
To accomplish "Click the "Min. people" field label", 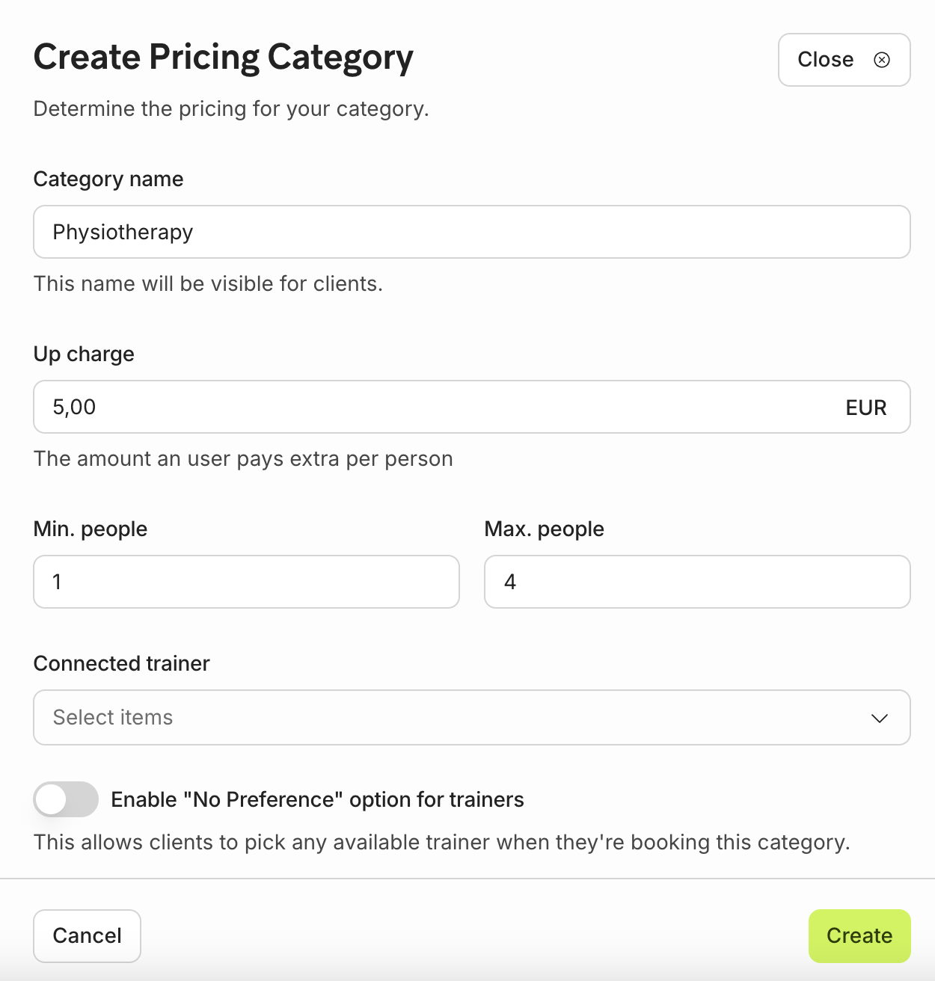I will [91, 529].
